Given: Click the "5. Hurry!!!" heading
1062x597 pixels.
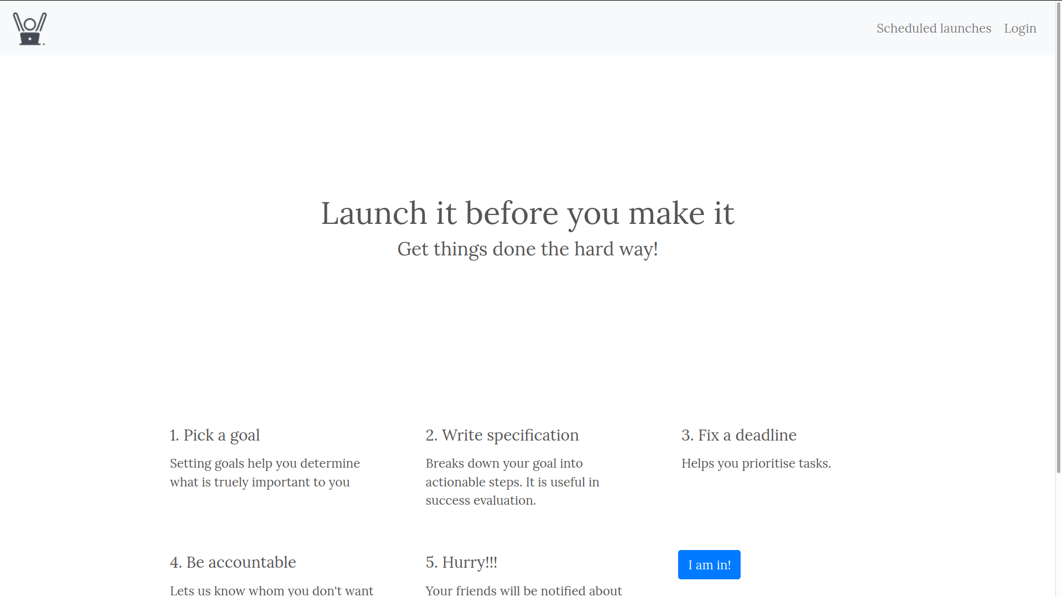Looking at the screenshot, I should click(x=461, y=563).
